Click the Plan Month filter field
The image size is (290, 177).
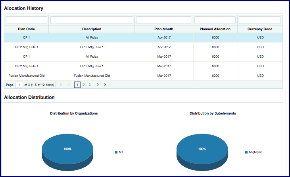(x=164, y=20)
